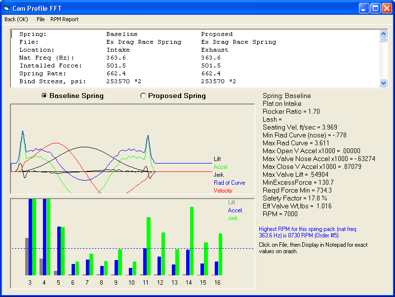This screenshot has width=395, height=297.
Task: Click the Baseline Location value Intake
Action: [x=118, y=50]
